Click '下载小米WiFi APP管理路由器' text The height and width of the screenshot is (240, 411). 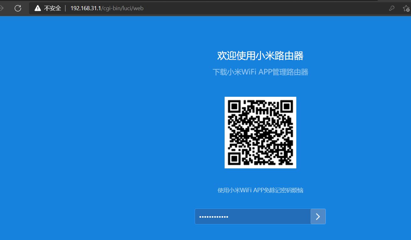click(260, 72)
